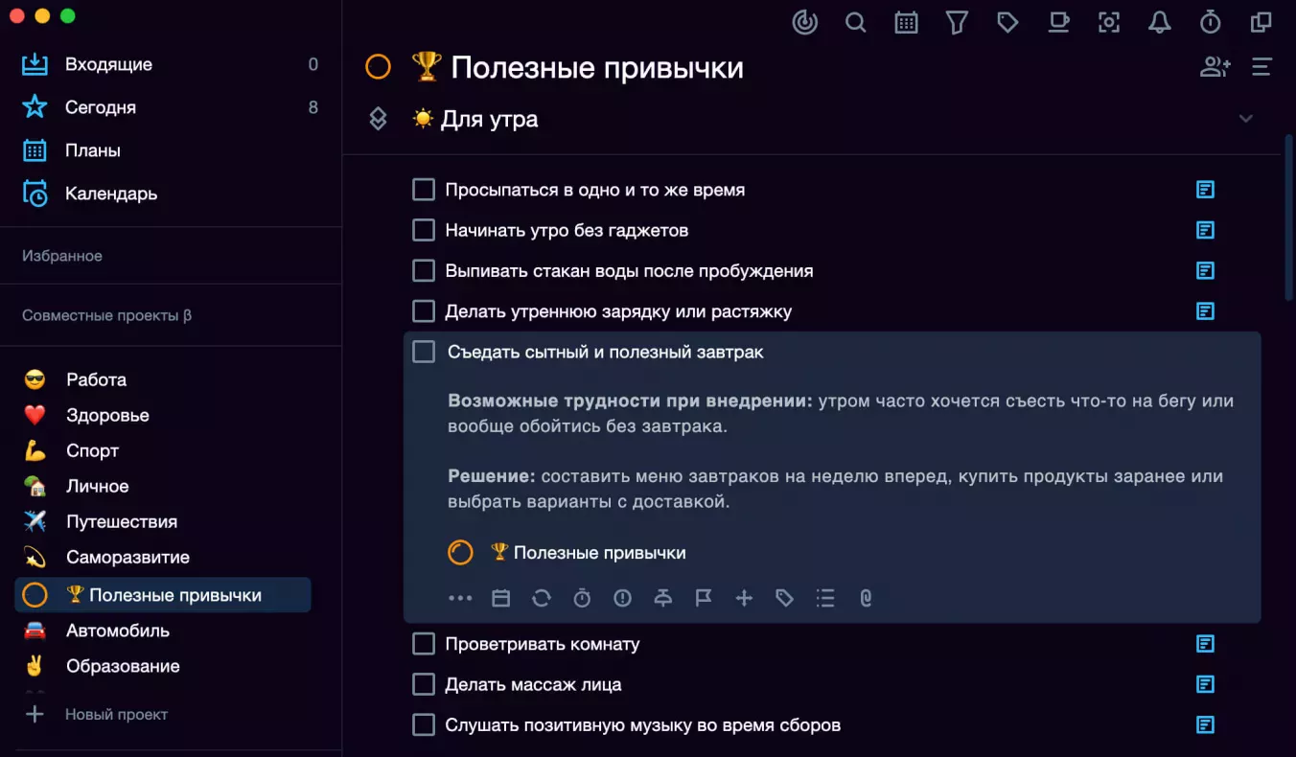The image size is (1296, 757).
Task: Check off Выпивать стакан воды после пробуждения
Action: coord(424,271)
